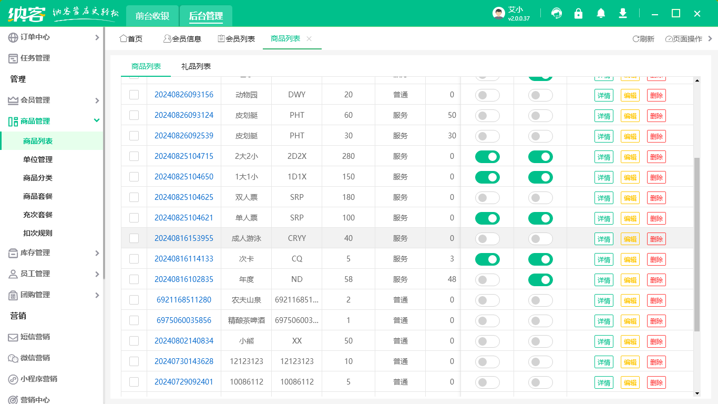Image resolution: width=718 pixels, height=404 pixels.
Task: Click the 库存管理 sidebar icon
Action: click(x=13, y=253)
